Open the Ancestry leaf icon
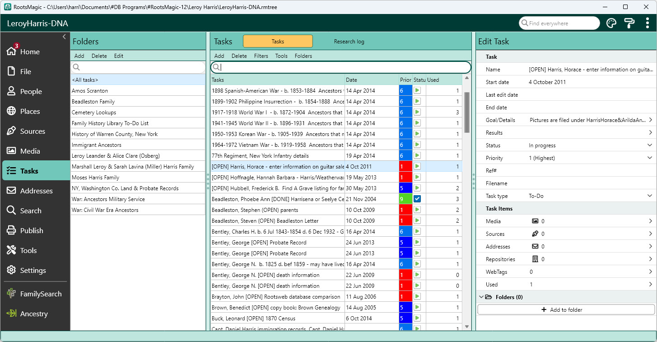This screenshot has height=342, width=657. [x=12, y=314]
